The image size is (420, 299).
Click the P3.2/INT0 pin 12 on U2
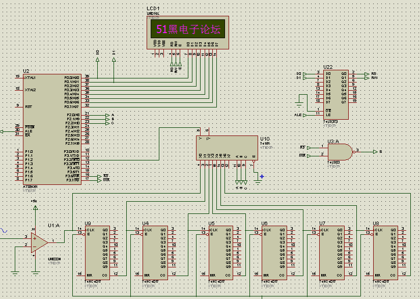(86, 160)
